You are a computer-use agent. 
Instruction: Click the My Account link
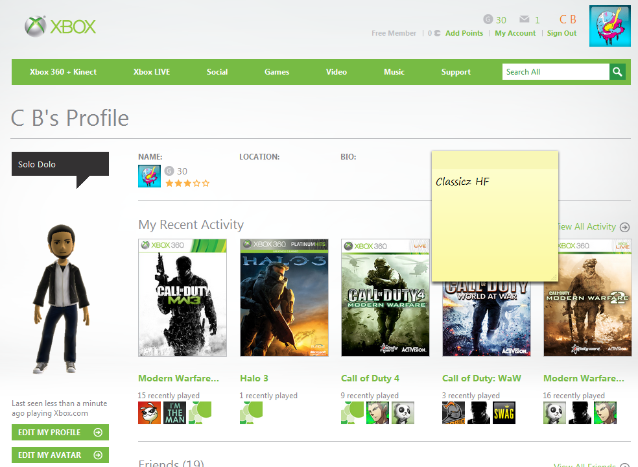coord(515,33)
